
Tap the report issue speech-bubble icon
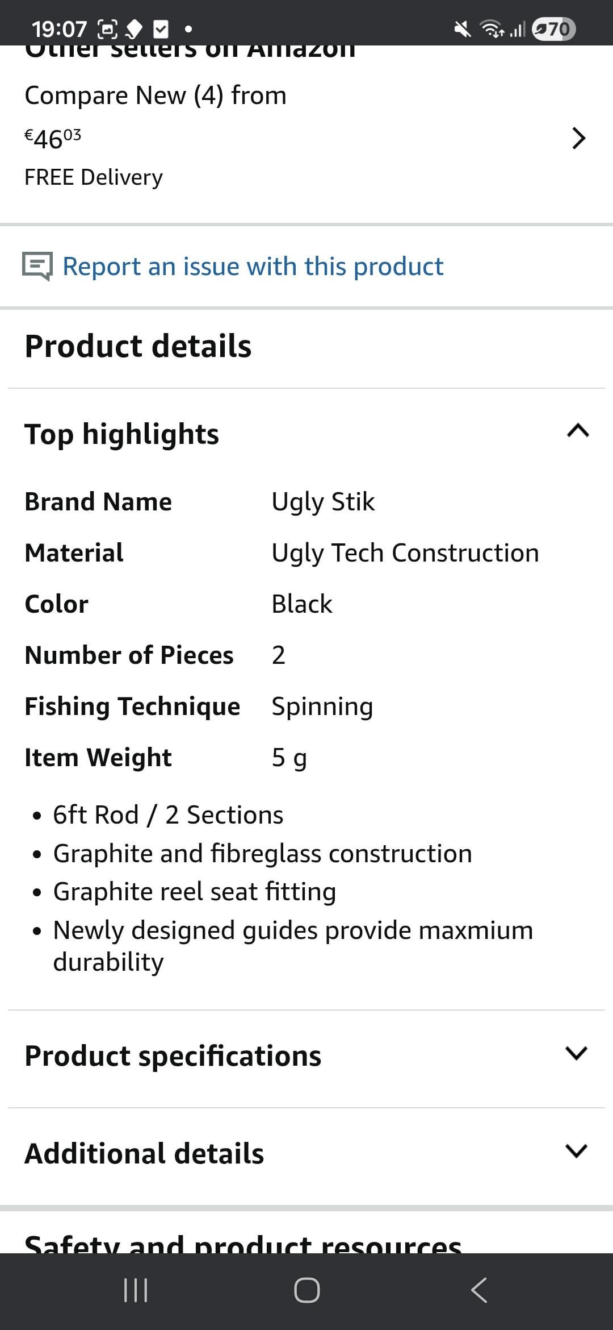pos(37,266)
